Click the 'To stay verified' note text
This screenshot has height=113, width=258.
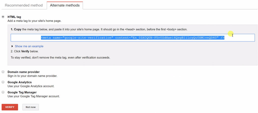pos(60,57)
